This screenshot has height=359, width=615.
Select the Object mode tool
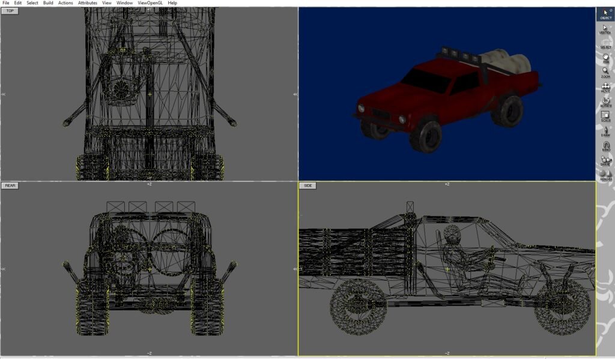coord(605,14)
